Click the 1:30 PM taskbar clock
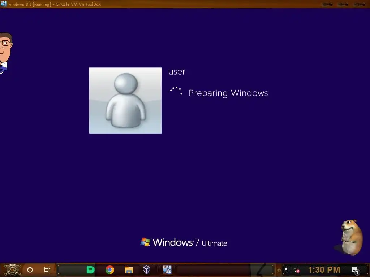 pyautogui.click(x=324, y=270)
